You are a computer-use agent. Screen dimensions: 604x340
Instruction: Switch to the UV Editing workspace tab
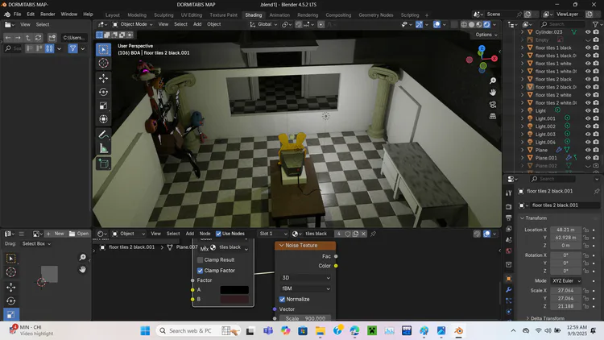point(192,15)
